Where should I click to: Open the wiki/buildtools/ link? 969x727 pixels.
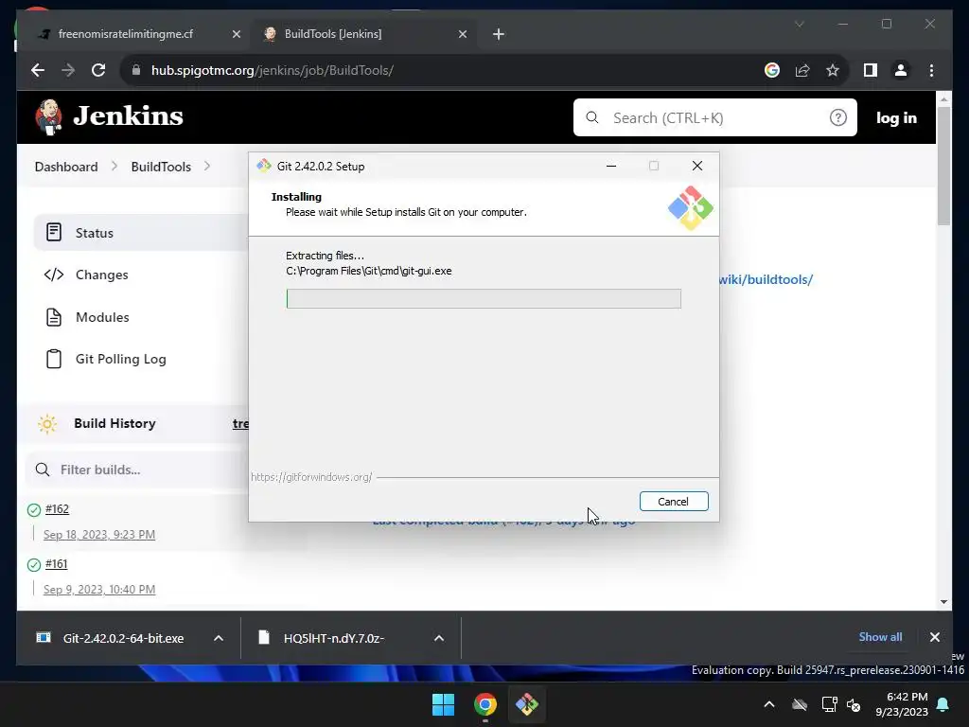click(766, 279)
